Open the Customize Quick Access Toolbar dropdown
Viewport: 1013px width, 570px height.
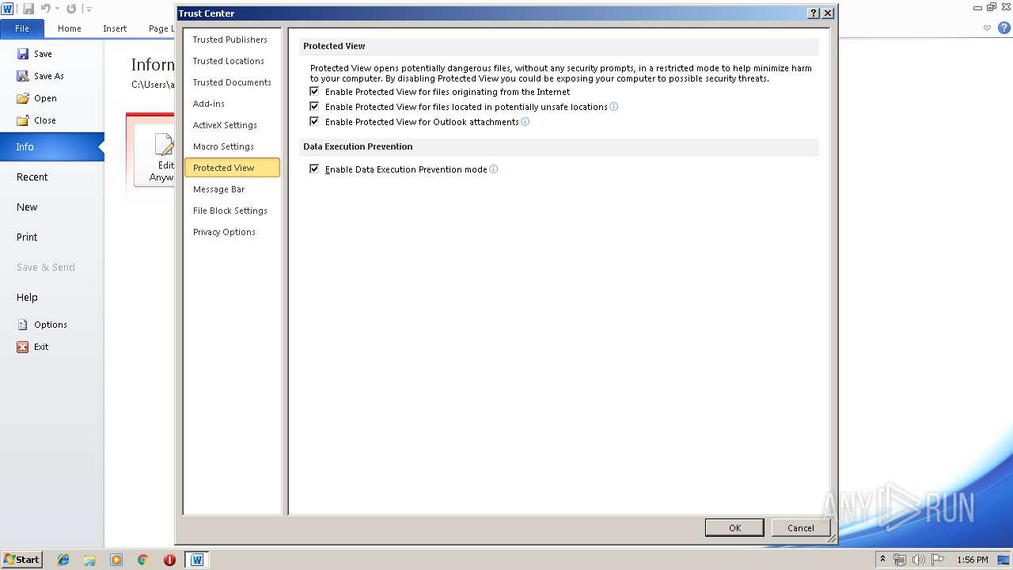coord(88,9)
